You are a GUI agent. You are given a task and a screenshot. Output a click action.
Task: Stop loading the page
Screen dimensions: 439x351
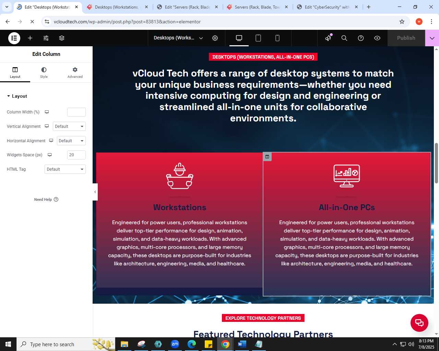point(32,22)
